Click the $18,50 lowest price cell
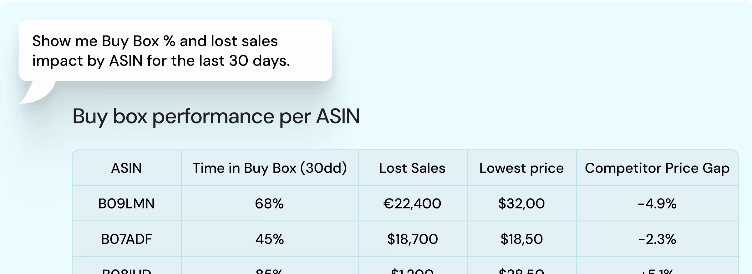 521,239
